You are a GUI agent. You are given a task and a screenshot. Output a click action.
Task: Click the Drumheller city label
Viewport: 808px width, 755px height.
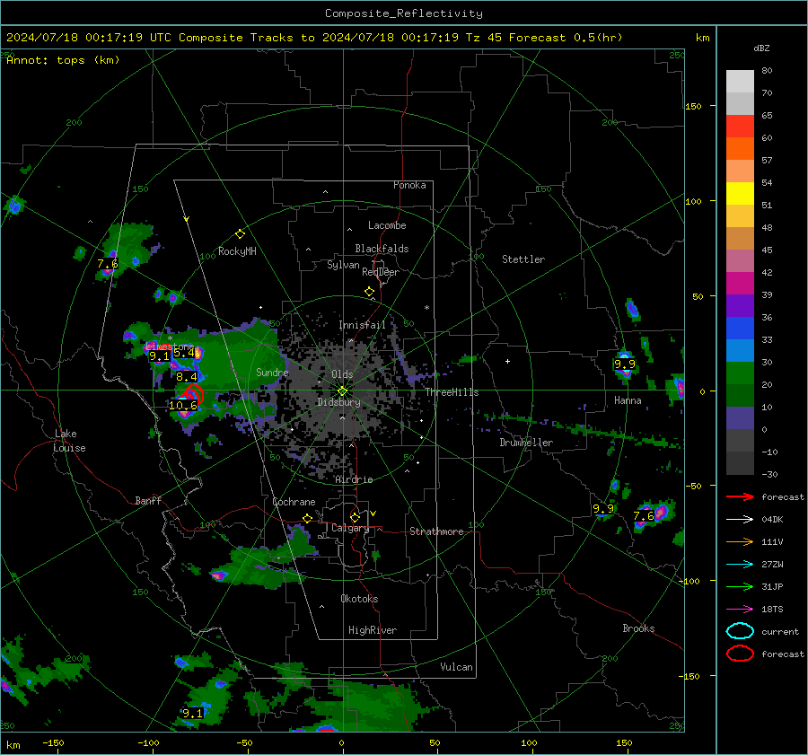(526, 443)
